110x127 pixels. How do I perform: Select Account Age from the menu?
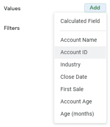[80, 101]
